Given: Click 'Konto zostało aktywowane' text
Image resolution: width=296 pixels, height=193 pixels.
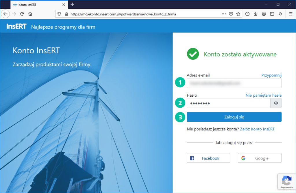Looking at the screenshot, I should click(240, 54).
